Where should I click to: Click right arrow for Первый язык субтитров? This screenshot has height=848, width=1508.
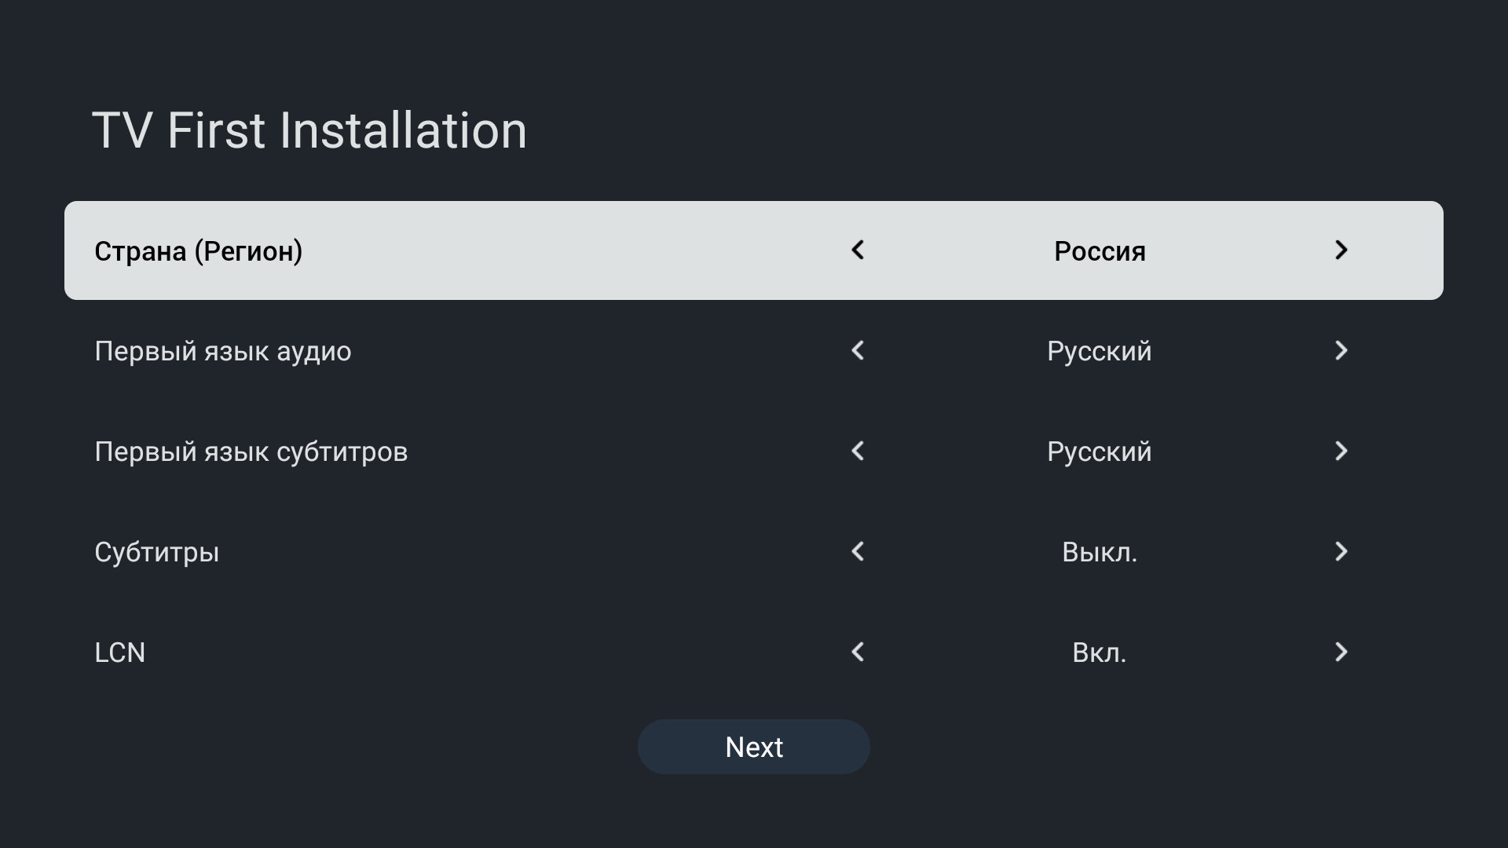(x=1341, y=451)
